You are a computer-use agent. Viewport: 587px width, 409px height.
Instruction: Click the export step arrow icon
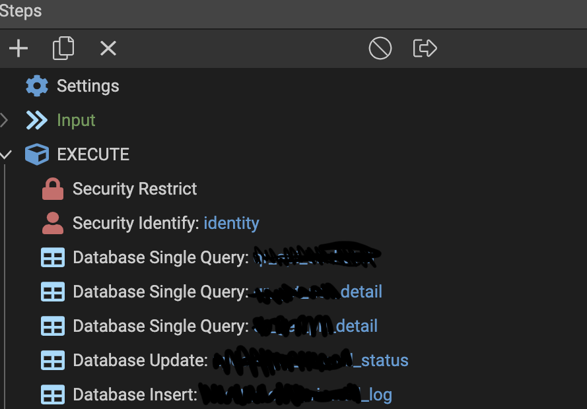(425, 48)
